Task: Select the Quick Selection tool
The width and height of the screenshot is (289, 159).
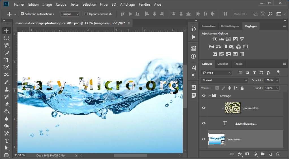Action: pos(7,53)
